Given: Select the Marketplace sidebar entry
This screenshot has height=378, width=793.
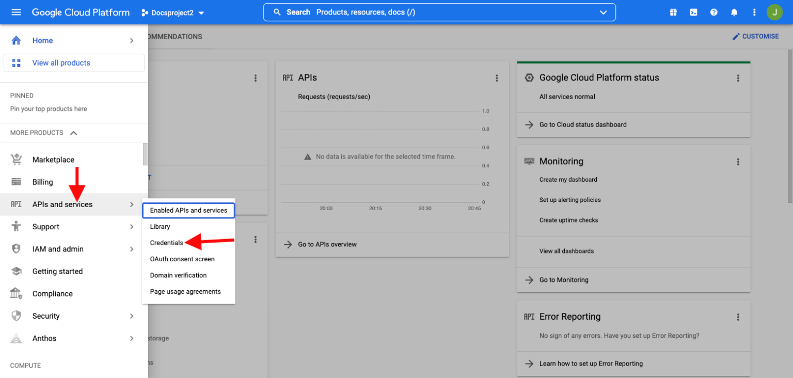Looking at the screenshot, I should tap(53, 160).
